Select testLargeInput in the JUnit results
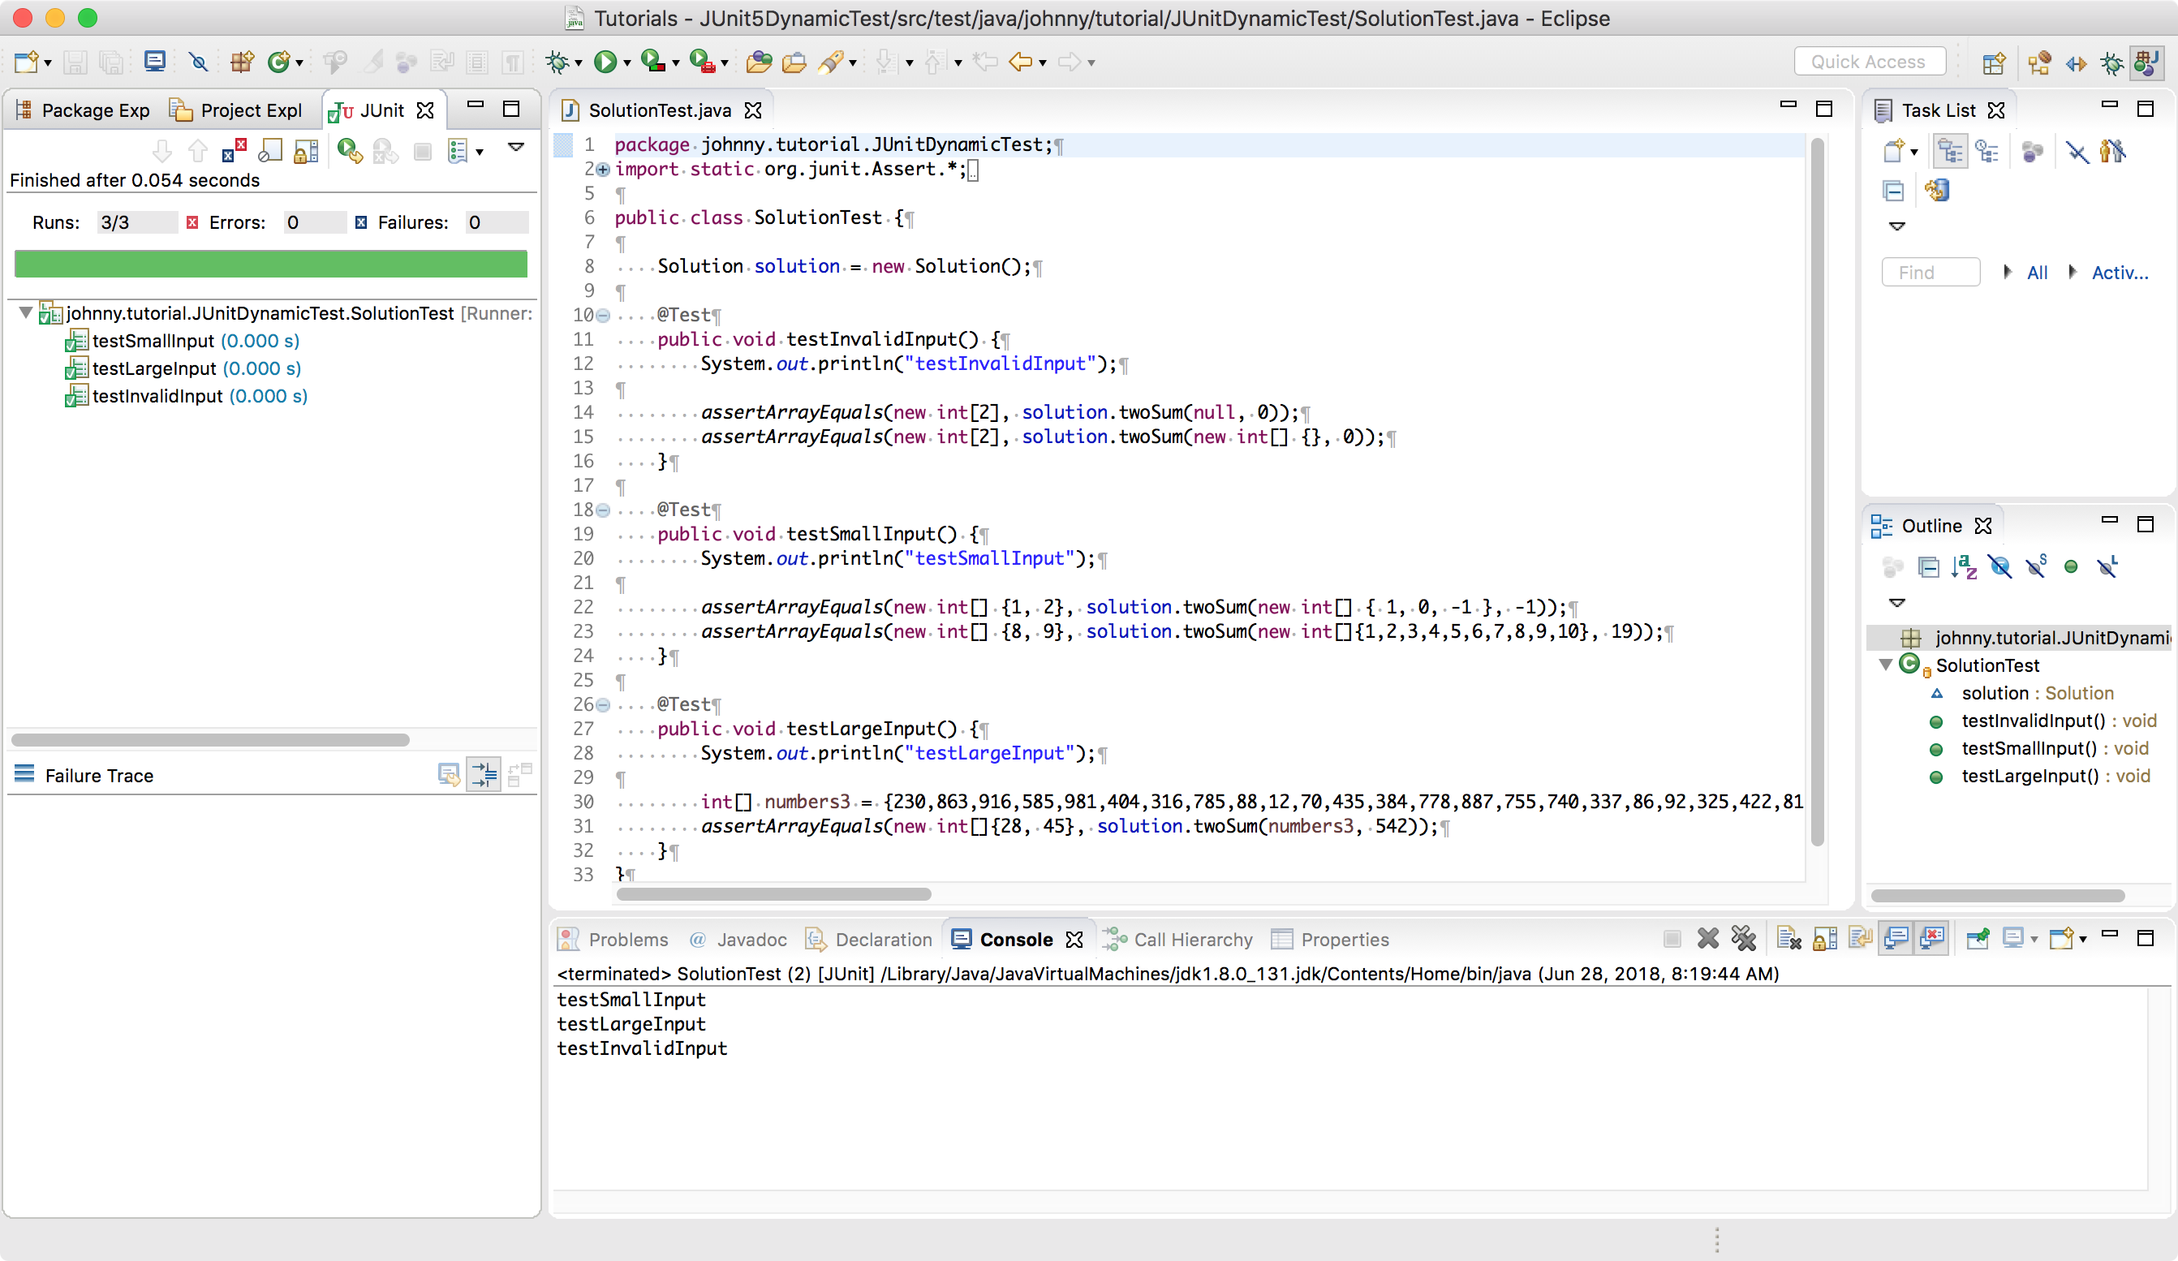The image size is (2178, 1261). 183,368
